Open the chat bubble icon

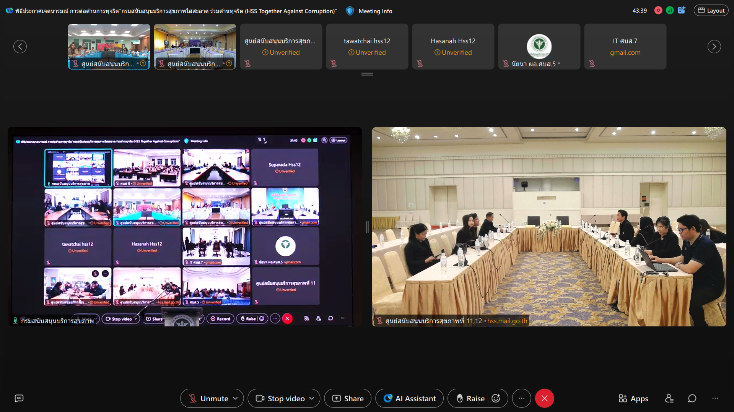[x=692, y=398]
